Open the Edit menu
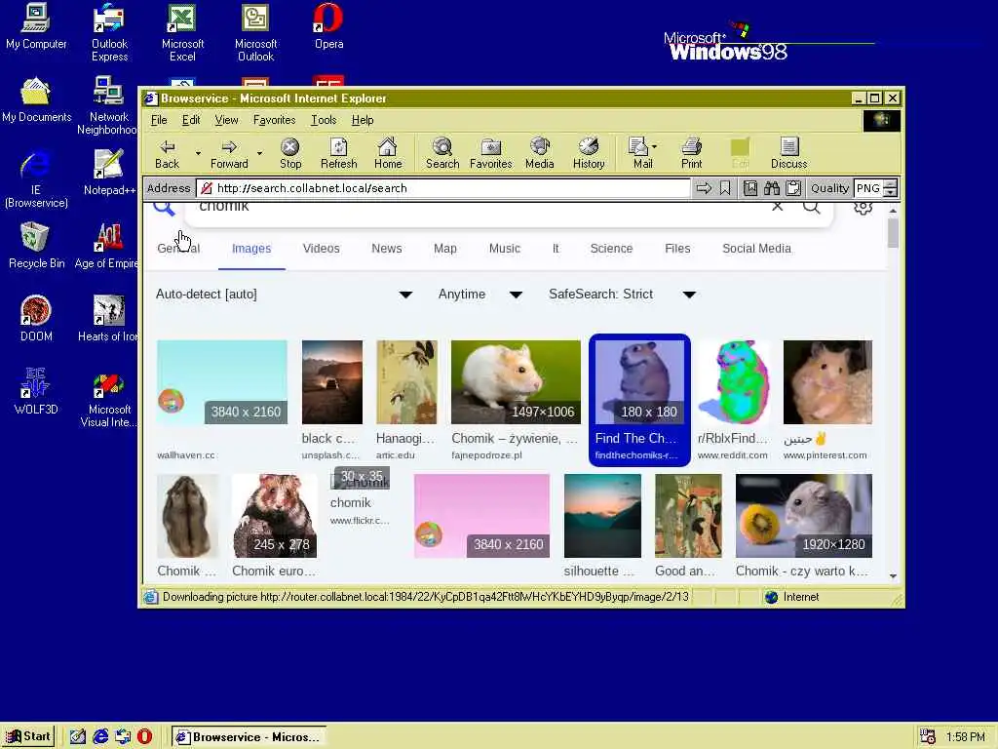 tap(191, 120)
